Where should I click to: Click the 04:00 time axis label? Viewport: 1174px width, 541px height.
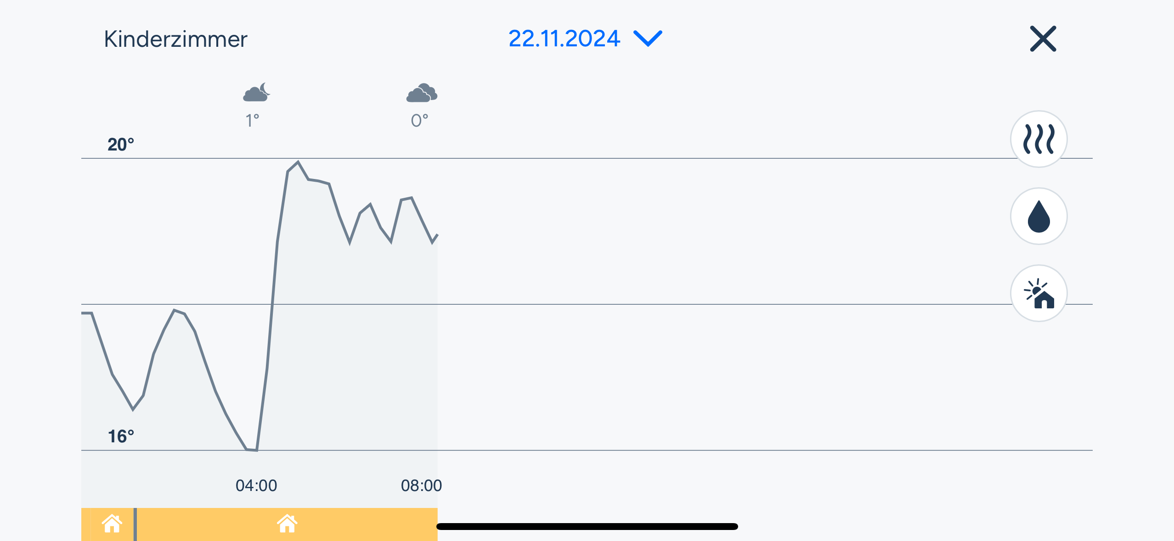coord(256,485)
